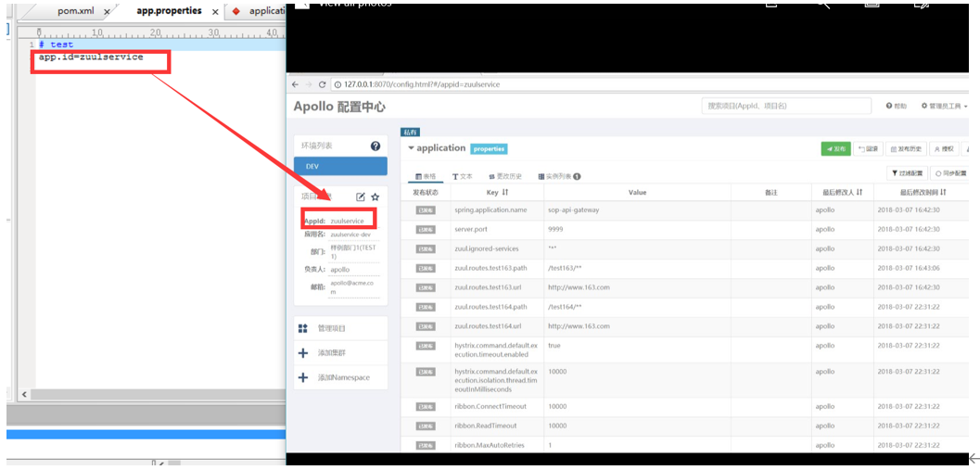Open the 管理项目 link text
Screen dimensions: 980x470
point(331,328)
